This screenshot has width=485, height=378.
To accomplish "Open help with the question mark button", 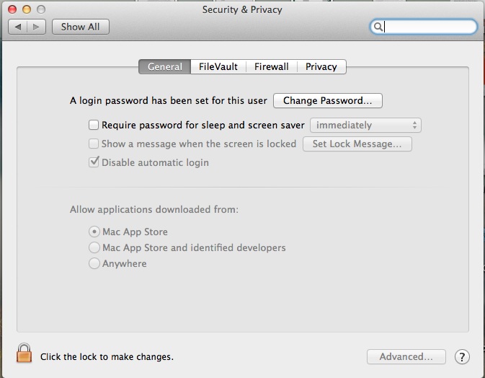I will pos(462,356).
